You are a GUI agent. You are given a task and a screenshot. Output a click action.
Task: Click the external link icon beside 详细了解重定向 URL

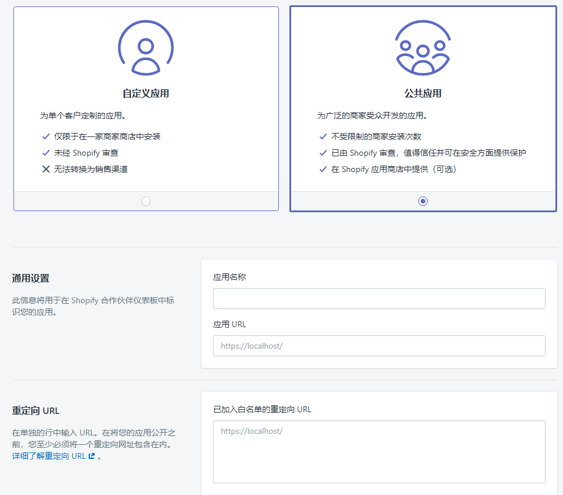(x=92, y=456)
